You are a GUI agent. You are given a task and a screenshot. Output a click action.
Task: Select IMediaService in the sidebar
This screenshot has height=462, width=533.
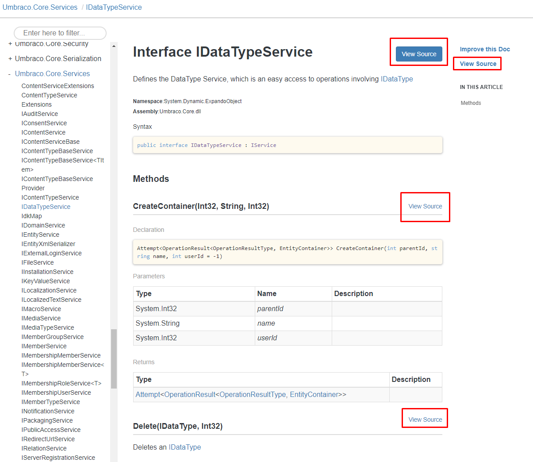click(x=42, y=318)
